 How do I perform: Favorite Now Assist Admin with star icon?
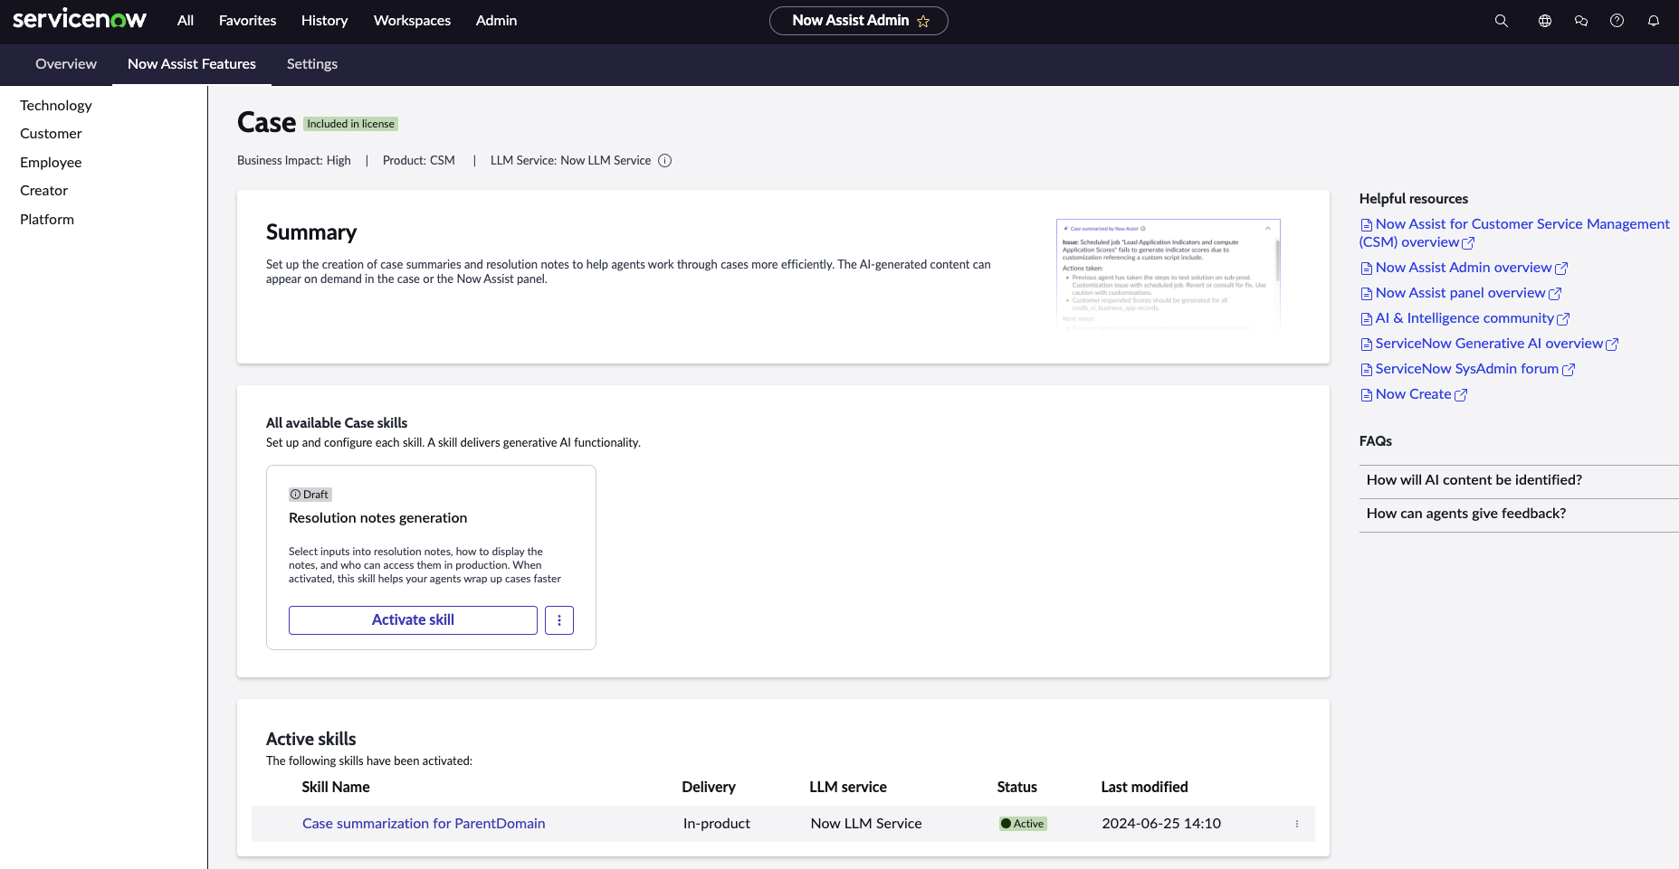[923, 21]
